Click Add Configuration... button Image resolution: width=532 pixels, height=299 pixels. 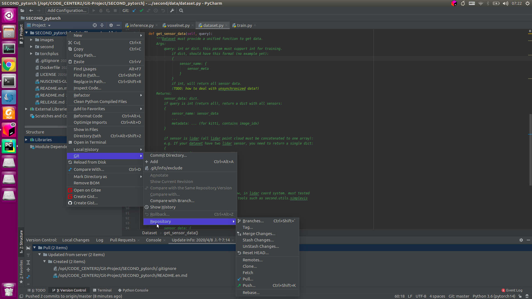tap(67, 11)
